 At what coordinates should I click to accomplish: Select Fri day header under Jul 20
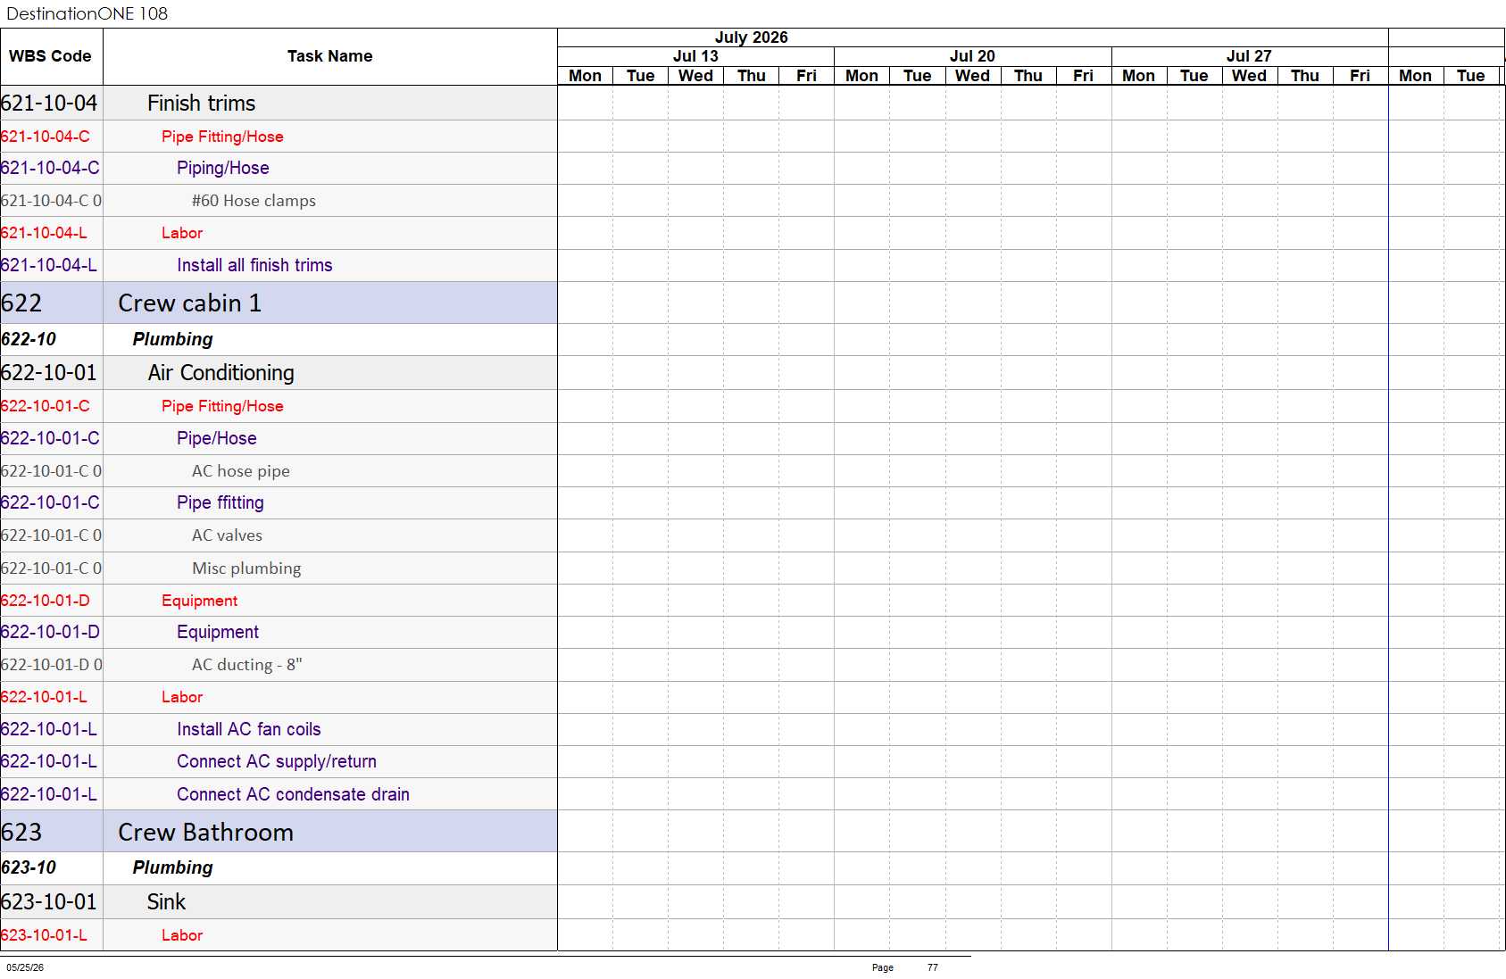(1083, 76)
